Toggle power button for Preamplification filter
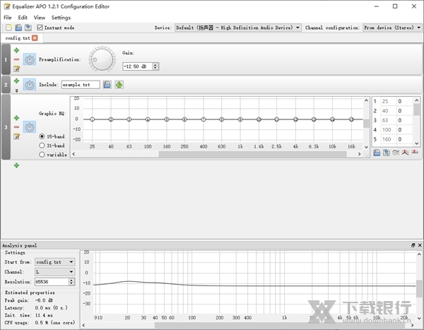Screen dimensions: 424x330 point(30,60)
